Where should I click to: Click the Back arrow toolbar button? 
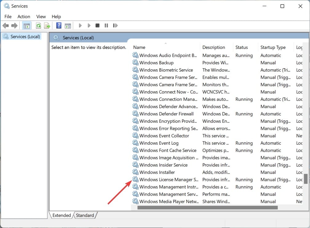tap(6, 26)
